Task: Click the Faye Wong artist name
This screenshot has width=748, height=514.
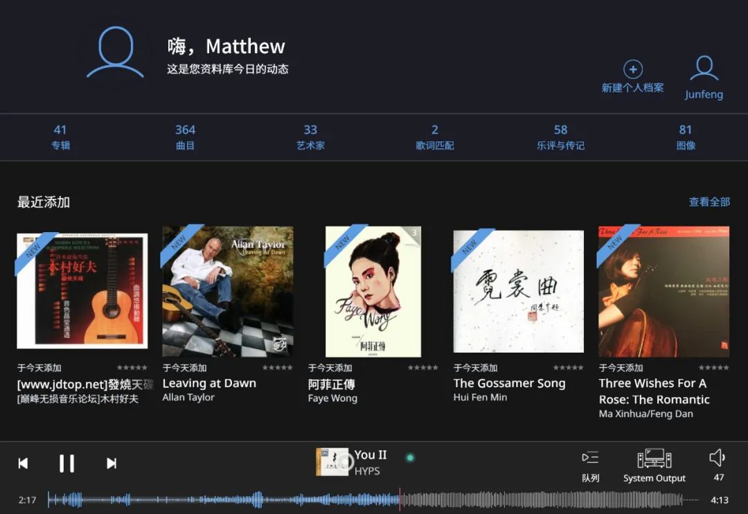Action: (332, 398)
